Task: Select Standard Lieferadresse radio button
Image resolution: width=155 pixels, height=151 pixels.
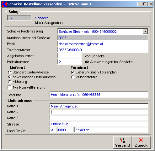Action: (x=10, y=73)
